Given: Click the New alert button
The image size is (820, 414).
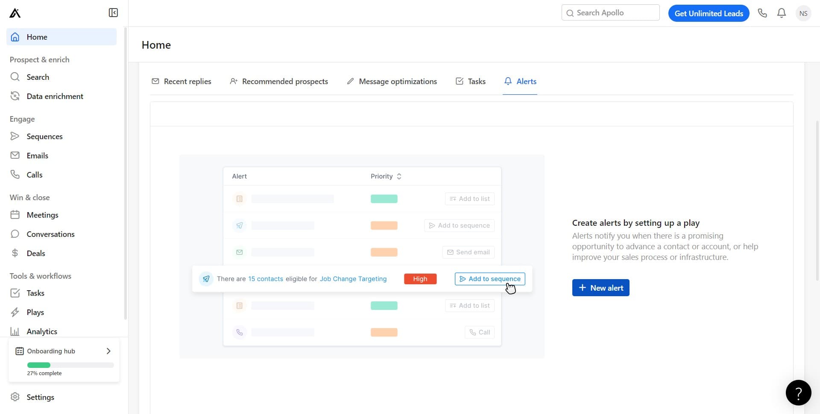Looking at the screenshot, I should [600, 288].
